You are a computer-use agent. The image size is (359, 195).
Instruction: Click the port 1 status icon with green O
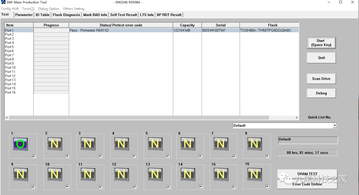[x=20, y=144]
